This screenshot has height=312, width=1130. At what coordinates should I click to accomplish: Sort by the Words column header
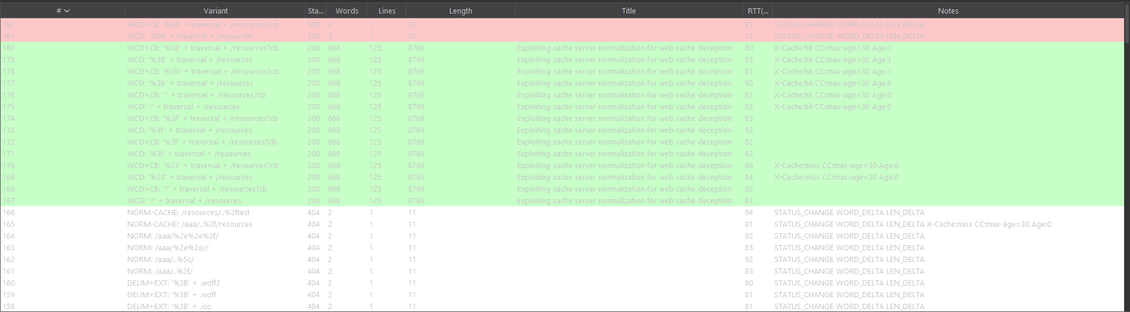347,11
